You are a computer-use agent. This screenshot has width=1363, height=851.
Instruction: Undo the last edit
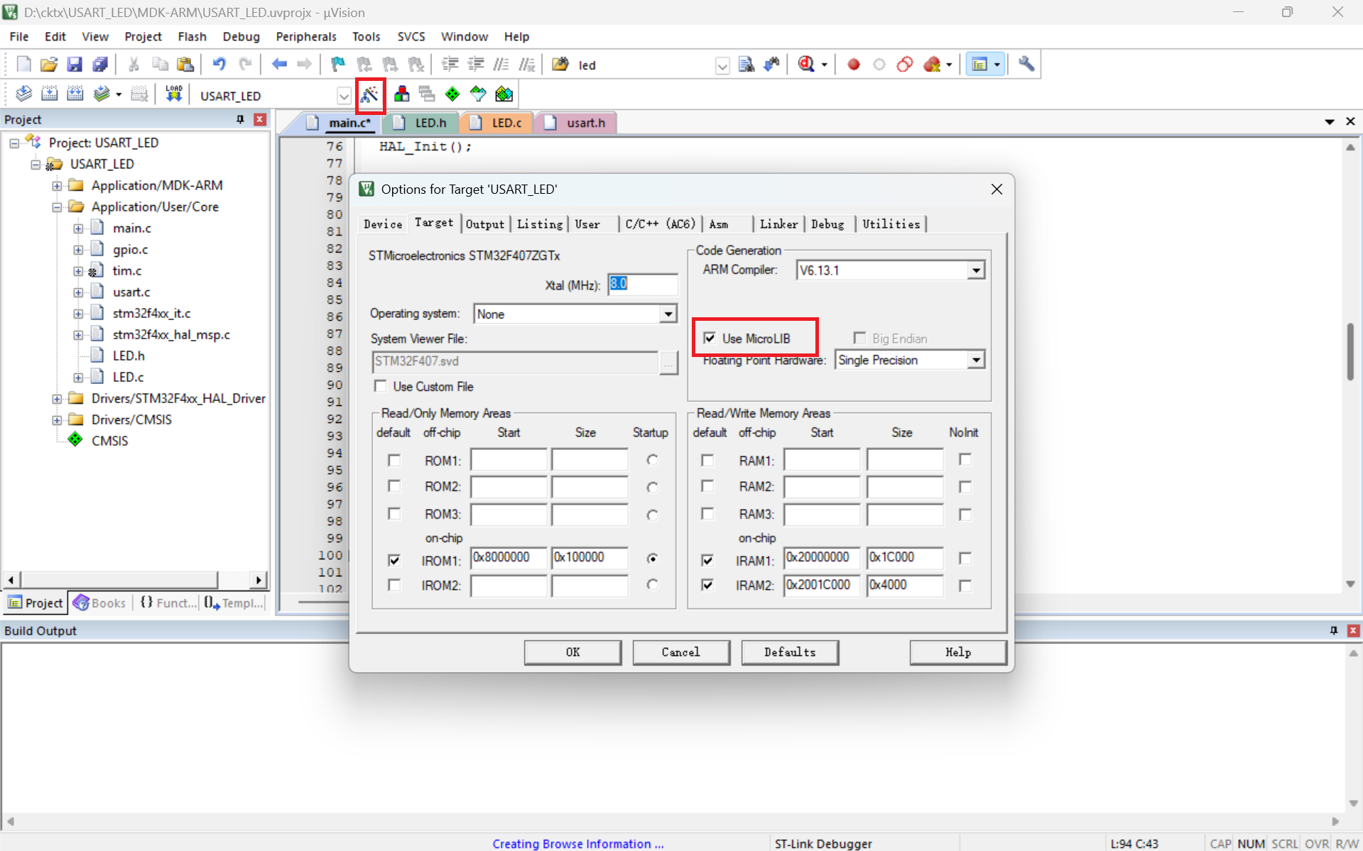pos(219,65)
